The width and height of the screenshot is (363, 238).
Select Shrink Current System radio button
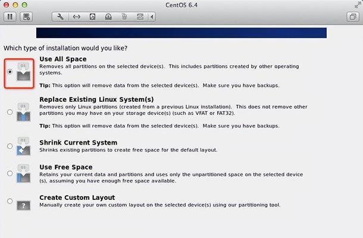[10, 146]
